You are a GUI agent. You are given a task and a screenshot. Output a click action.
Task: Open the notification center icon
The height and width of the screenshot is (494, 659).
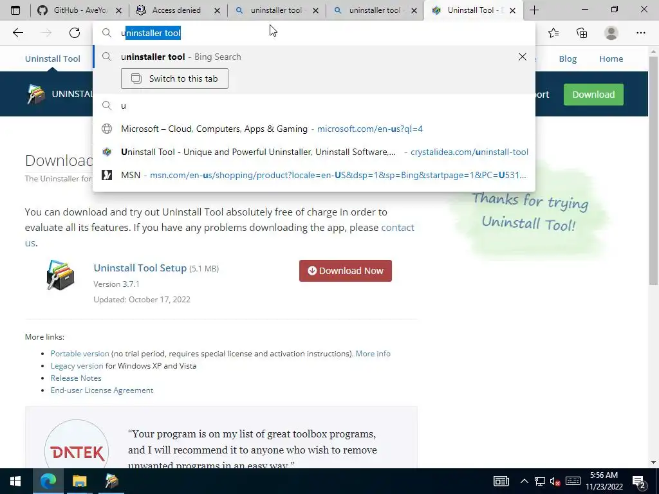pyautogui.click(x=639, y=482)
